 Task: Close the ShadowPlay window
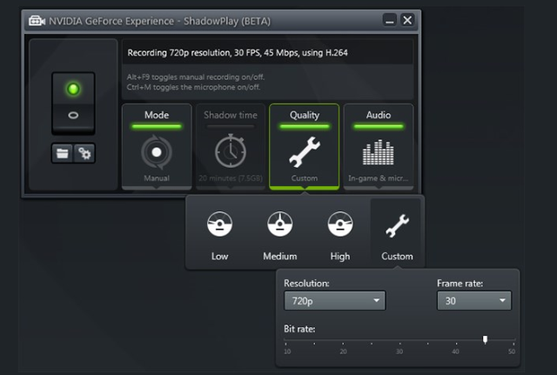pyautogui.click(x=407, y=20)
